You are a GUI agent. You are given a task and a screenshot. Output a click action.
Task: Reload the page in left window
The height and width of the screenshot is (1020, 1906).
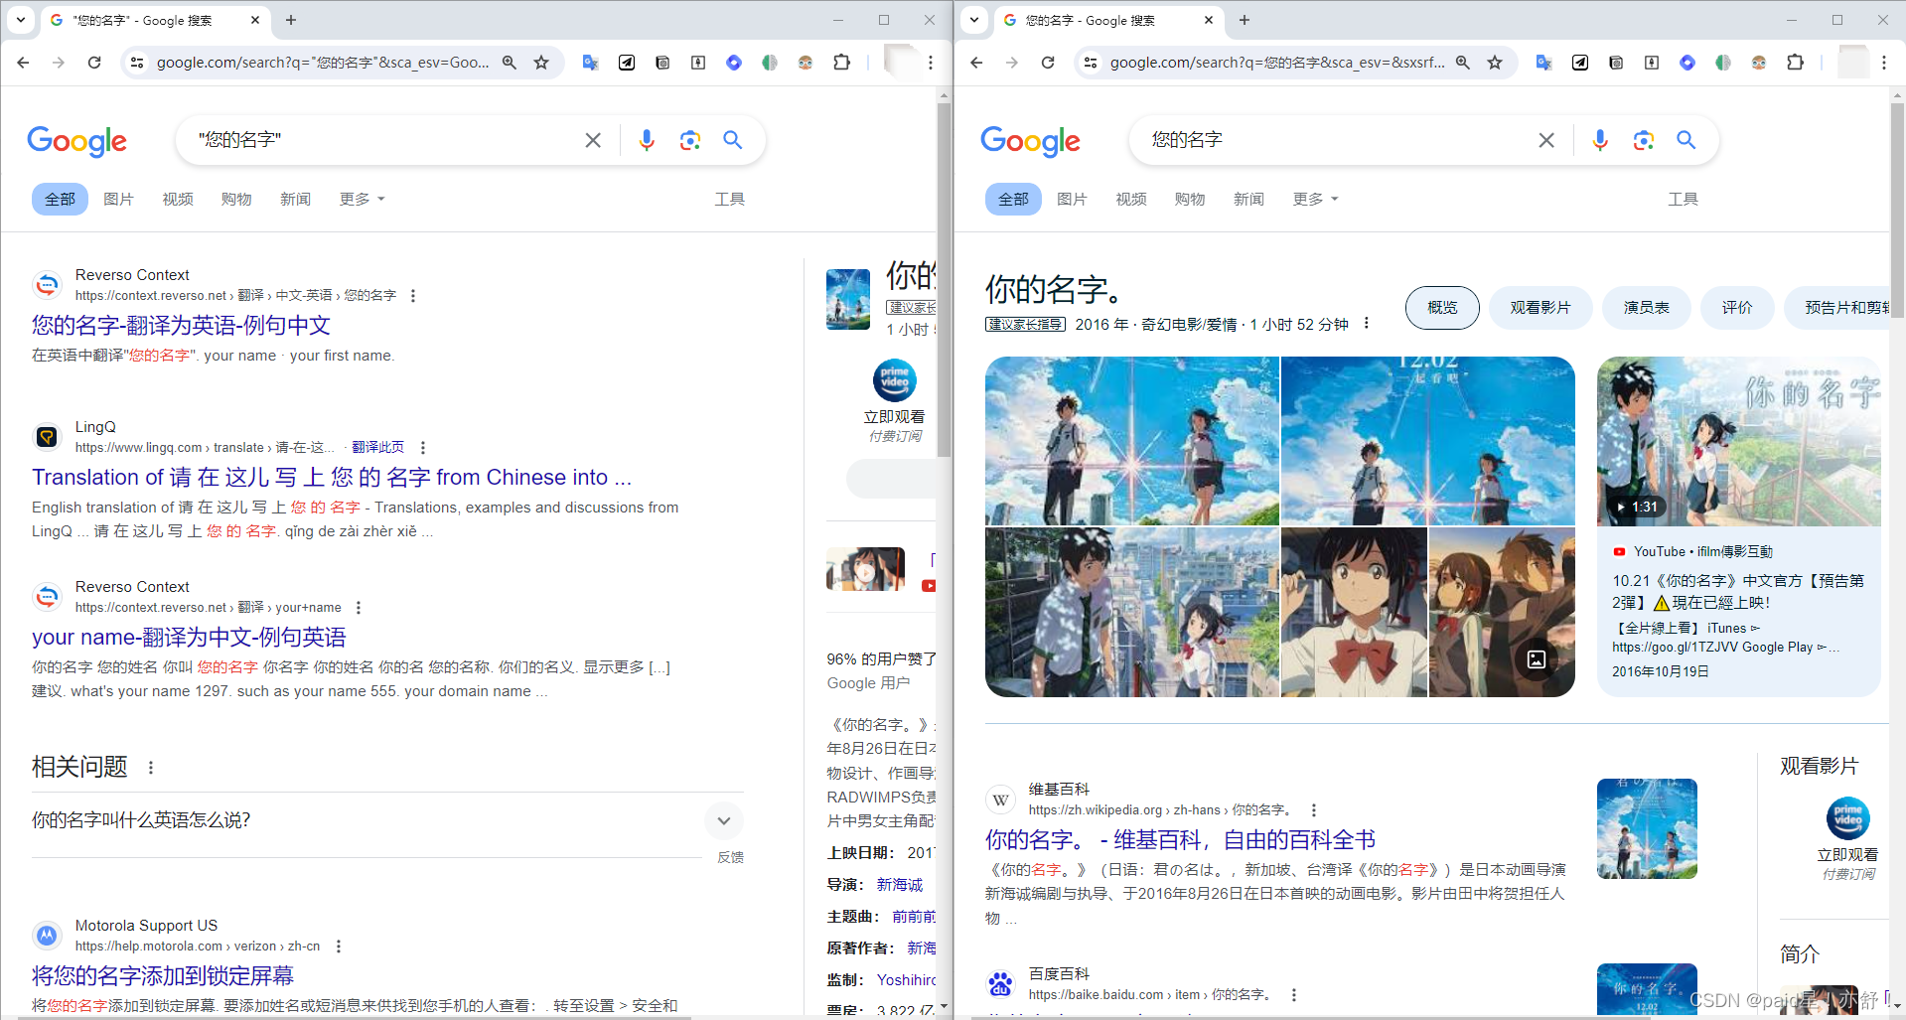pos(94,63)
